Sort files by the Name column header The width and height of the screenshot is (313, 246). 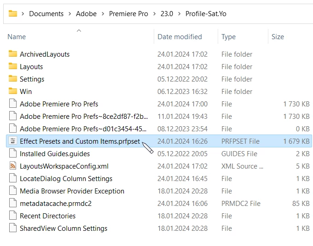pyautogui.click(x=17, y=37)
